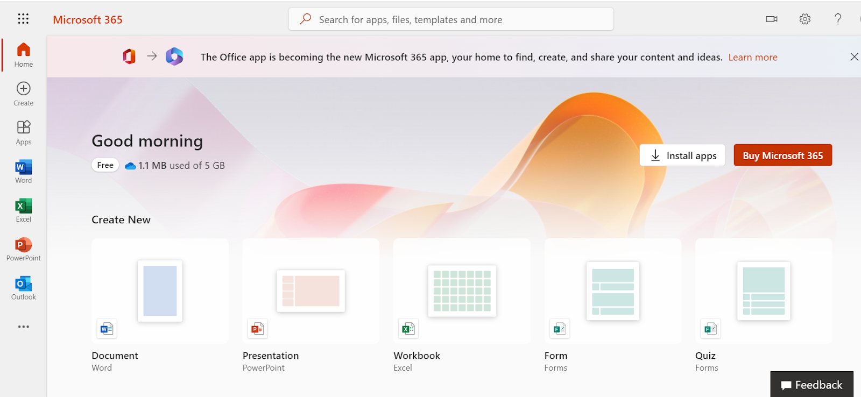The height and width of the screenshot is (397, 861).
Task: Click the Presentation label text
Action: pyautogui.click(x=271, y=356)
